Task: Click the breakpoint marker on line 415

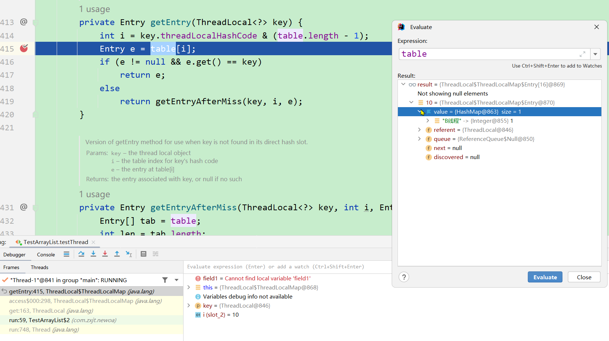Action: 24,48
